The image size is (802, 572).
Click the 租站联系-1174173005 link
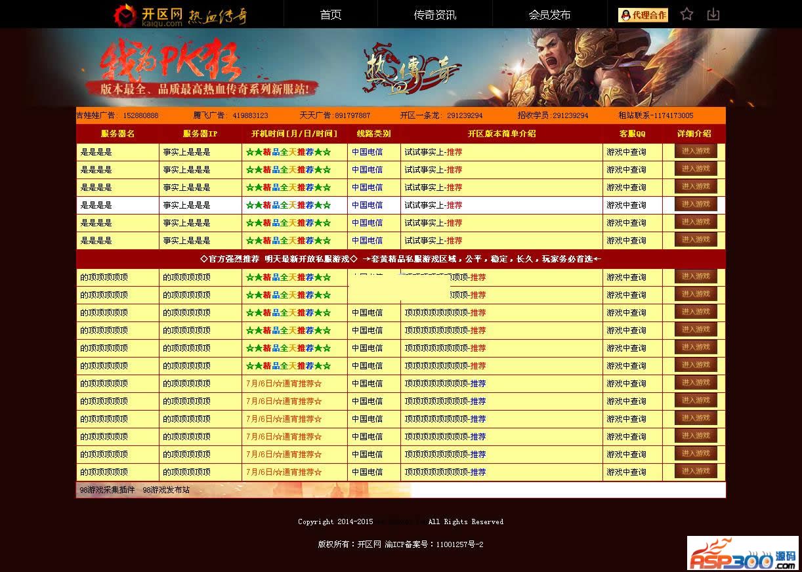[656, 115]
